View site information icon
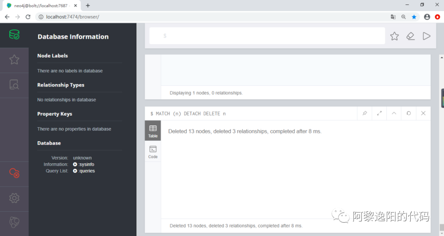Image resolution: width=444 pixels, height=236 pixels. (41, 17)
